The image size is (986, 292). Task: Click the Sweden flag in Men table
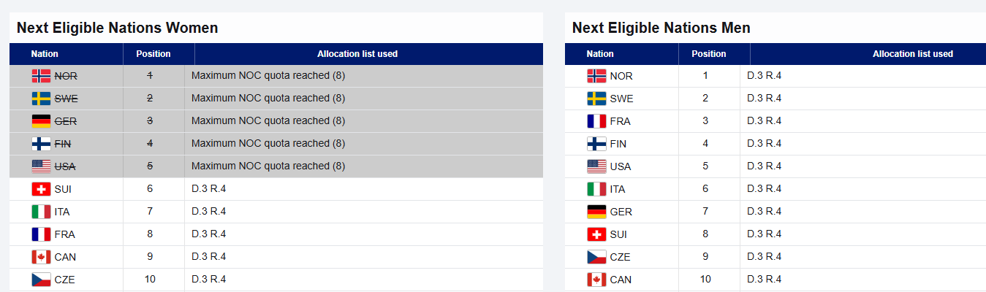point(596,99)
